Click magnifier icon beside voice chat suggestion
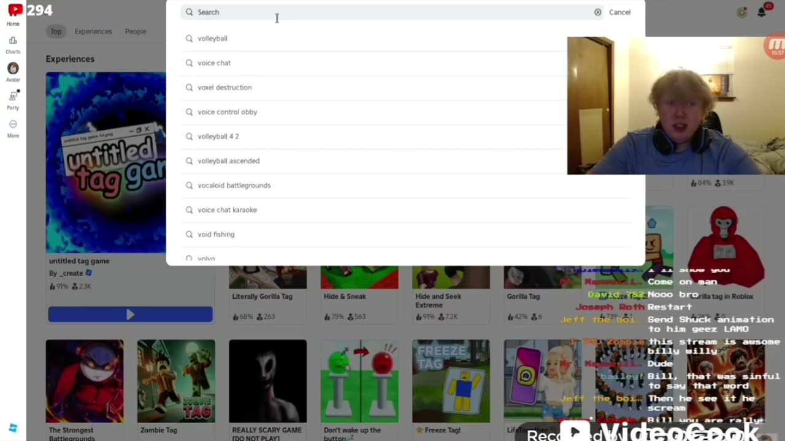This screenshot has width=785, height=441. point(190,63)
